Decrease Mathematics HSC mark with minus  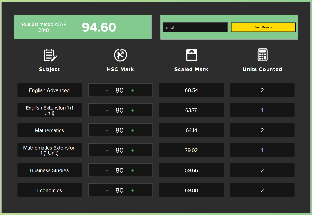coord(107,131)
